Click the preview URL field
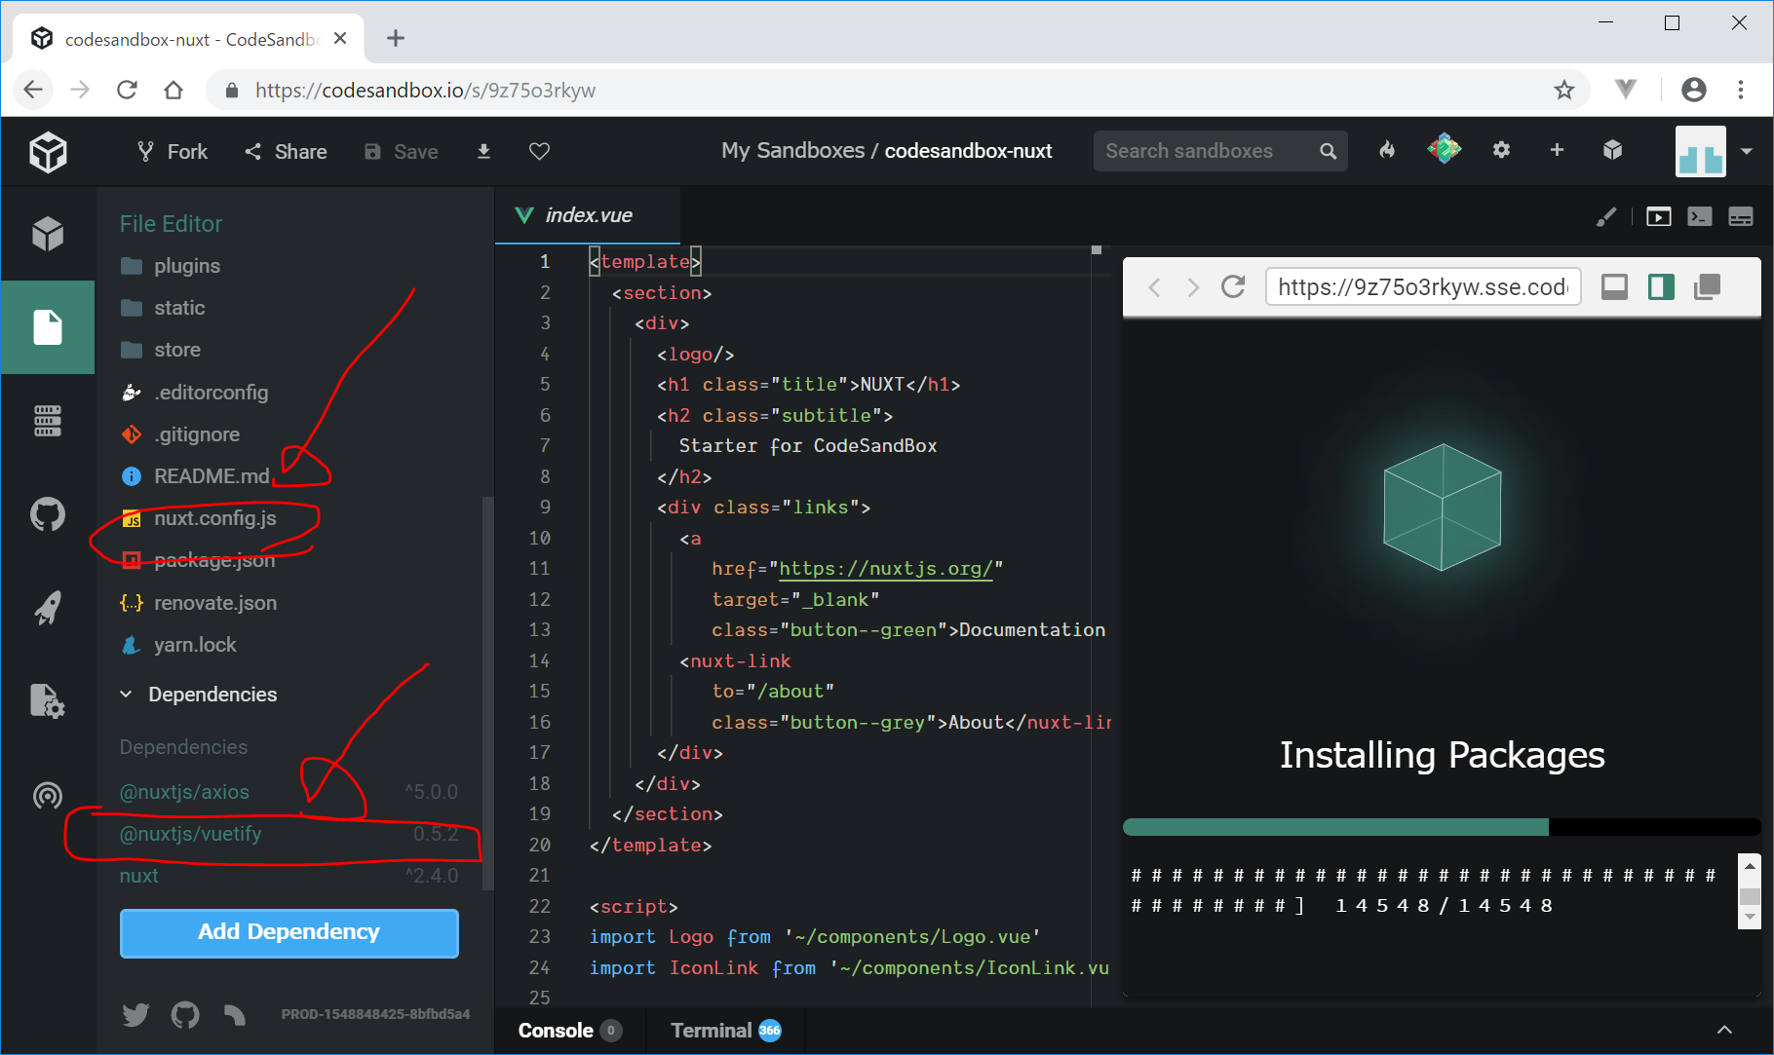Viewport: 1774px width, 1055px height. coord(1422,286)
